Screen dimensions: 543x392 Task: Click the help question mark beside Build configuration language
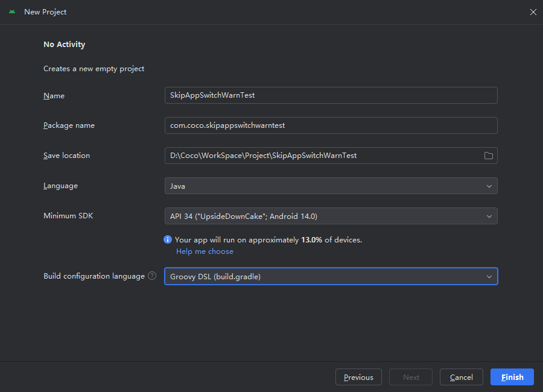[152, 276]
